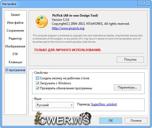The width and height of the screenshot is (152, 128).
Task: Open the FTP settings section
Action: [x=15, y=54]
